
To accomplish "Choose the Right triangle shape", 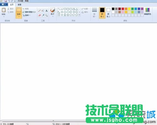I will (59, 12).
